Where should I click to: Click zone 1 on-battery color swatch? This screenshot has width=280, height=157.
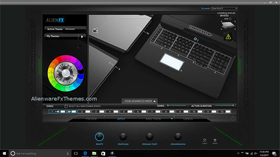click(x=74, y=112)
